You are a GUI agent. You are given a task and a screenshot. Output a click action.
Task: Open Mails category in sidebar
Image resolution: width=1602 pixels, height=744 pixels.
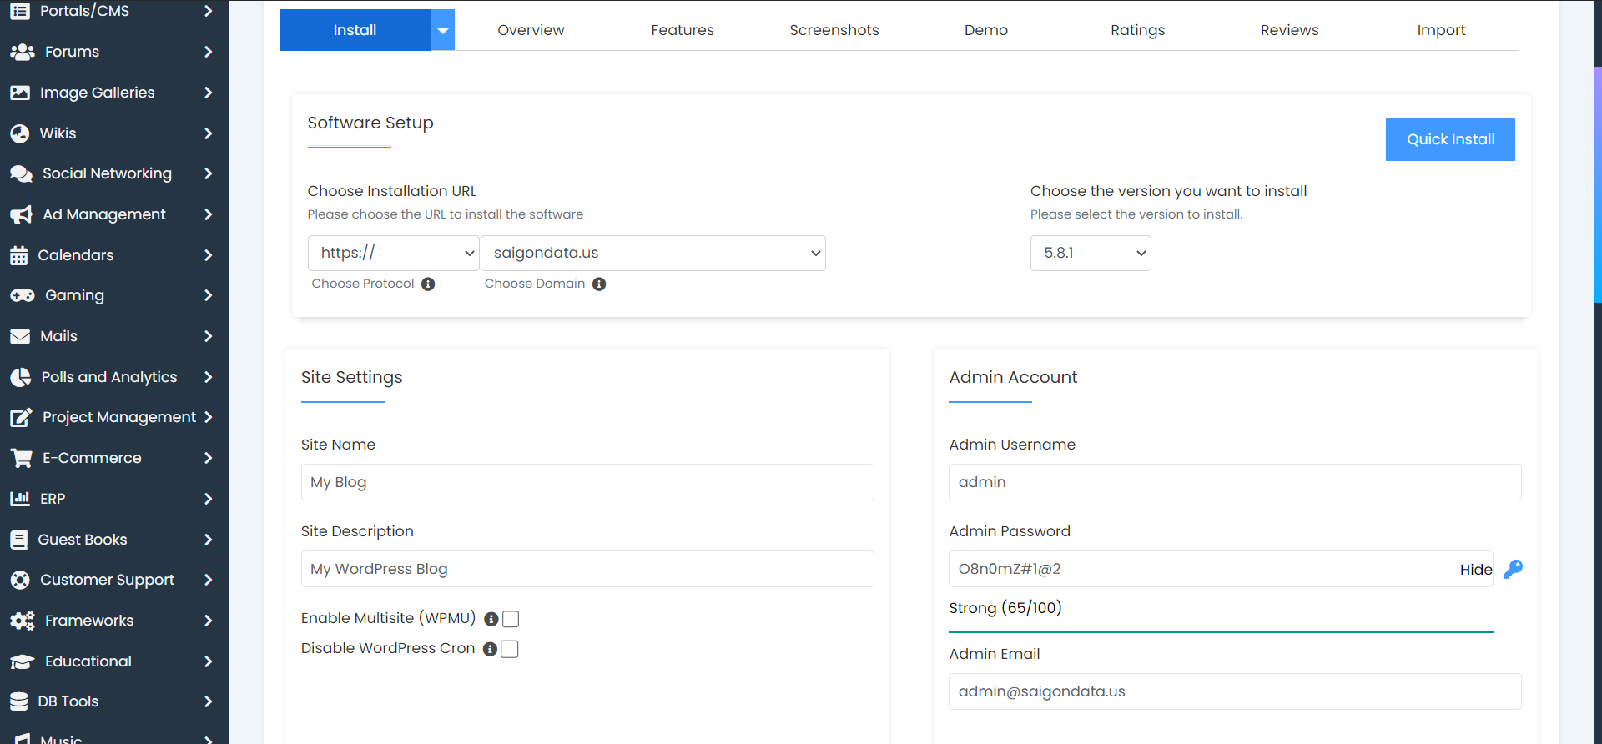coord(113,336)
